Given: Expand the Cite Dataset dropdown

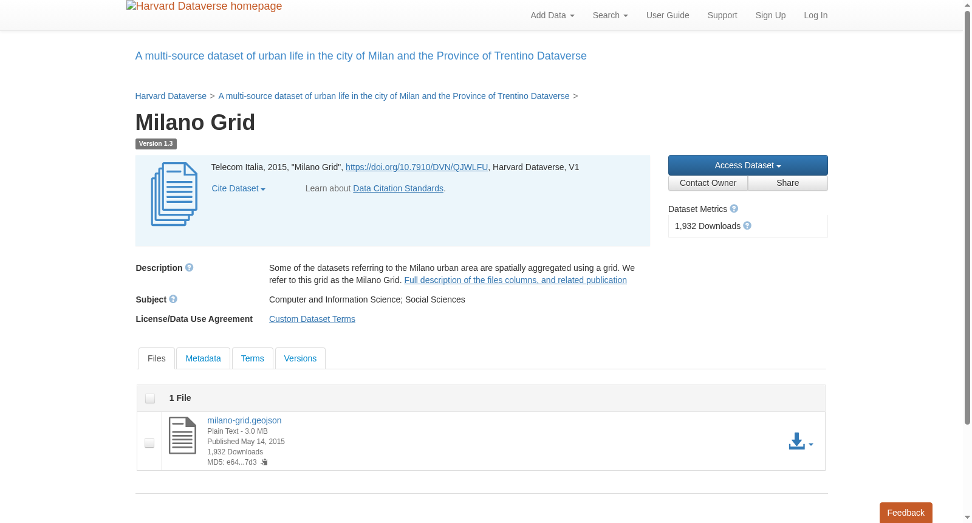Looking at the screenshot, I should pos(238,188).
